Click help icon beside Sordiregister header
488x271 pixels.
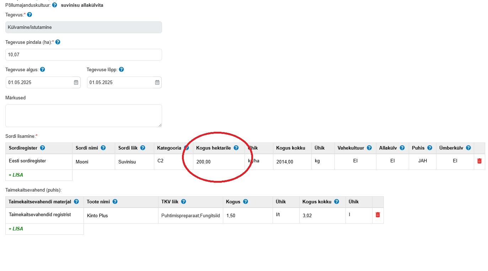43,148
